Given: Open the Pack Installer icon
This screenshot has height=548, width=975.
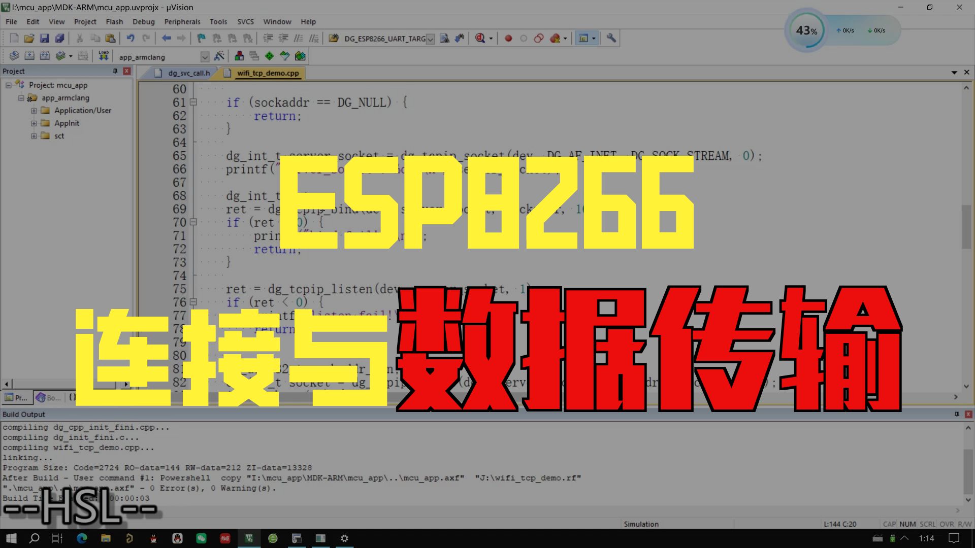Looking at the screenshot, I should point(300,56).
